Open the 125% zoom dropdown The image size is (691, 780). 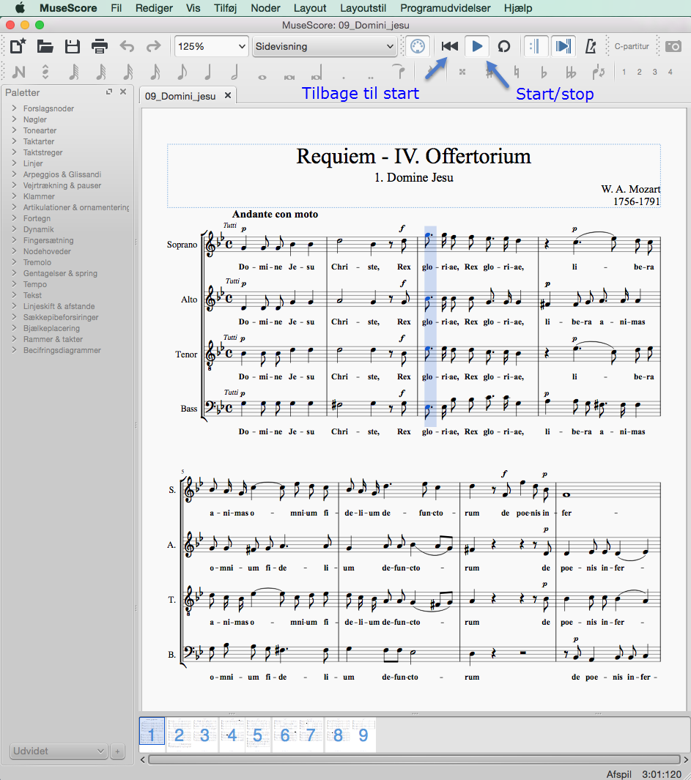(212, 46)
